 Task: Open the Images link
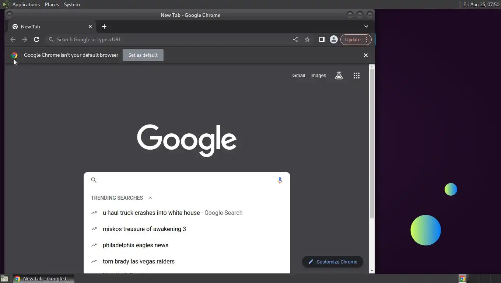pos(318,76)
